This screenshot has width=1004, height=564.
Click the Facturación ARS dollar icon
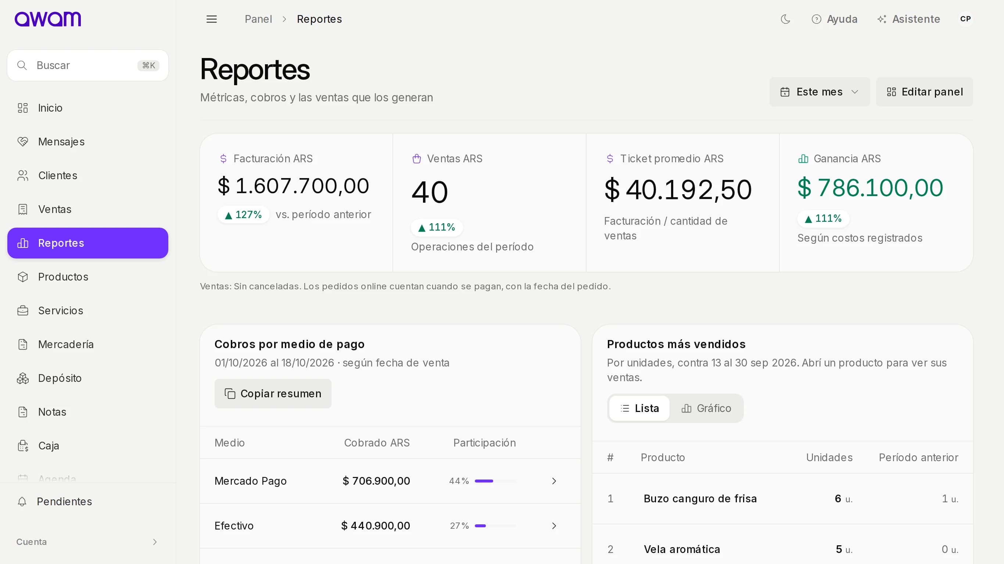point(223,159)
